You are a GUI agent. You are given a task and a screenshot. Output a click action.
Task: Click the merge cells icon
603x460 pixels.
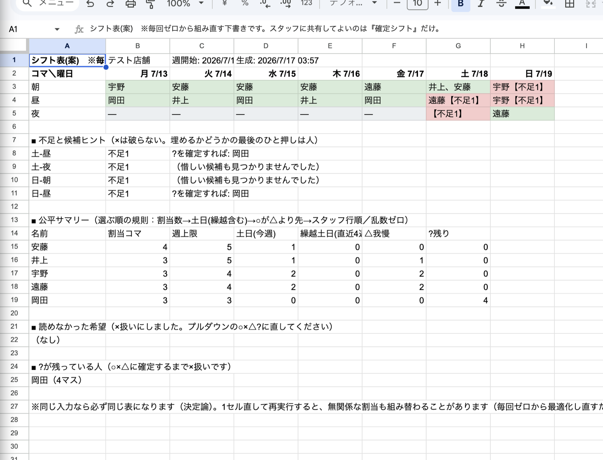590,4
